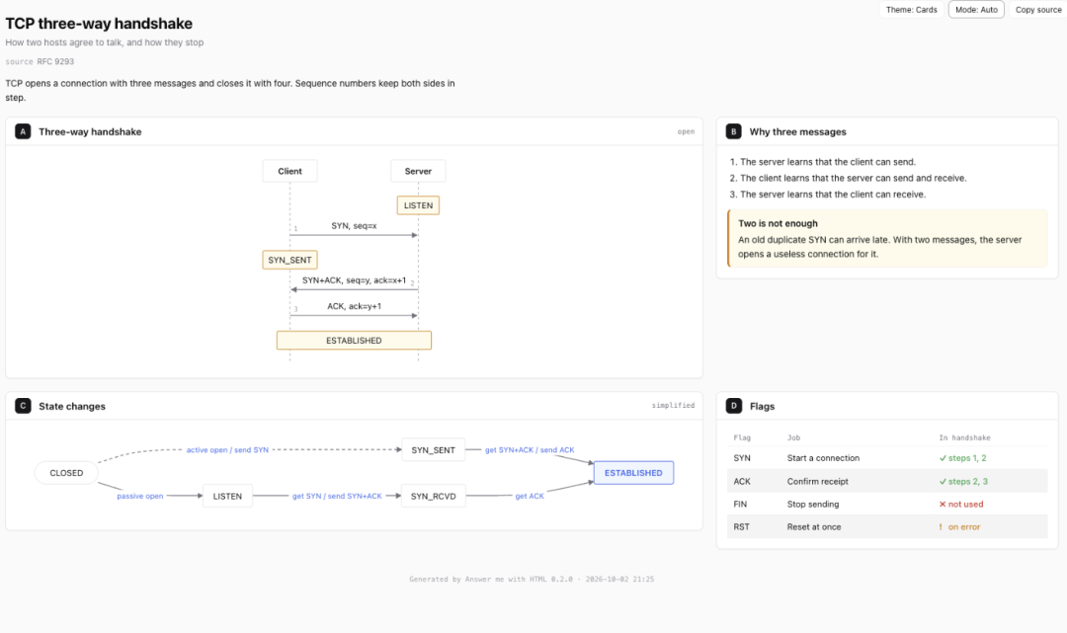Open the RFC 9293 source reference
The width and height of the screenshot is (1067, 633).
click(55, 61)
